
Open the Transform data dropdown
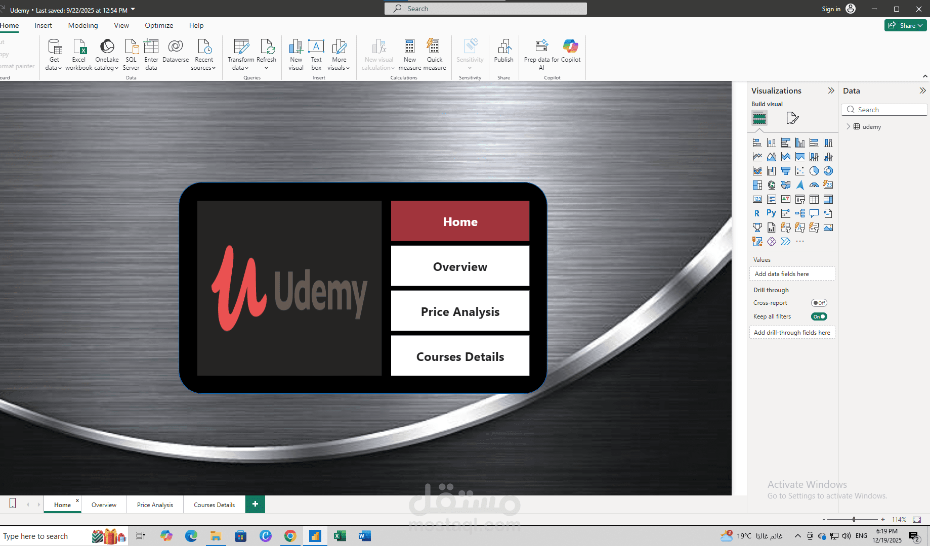coord(241,55)
